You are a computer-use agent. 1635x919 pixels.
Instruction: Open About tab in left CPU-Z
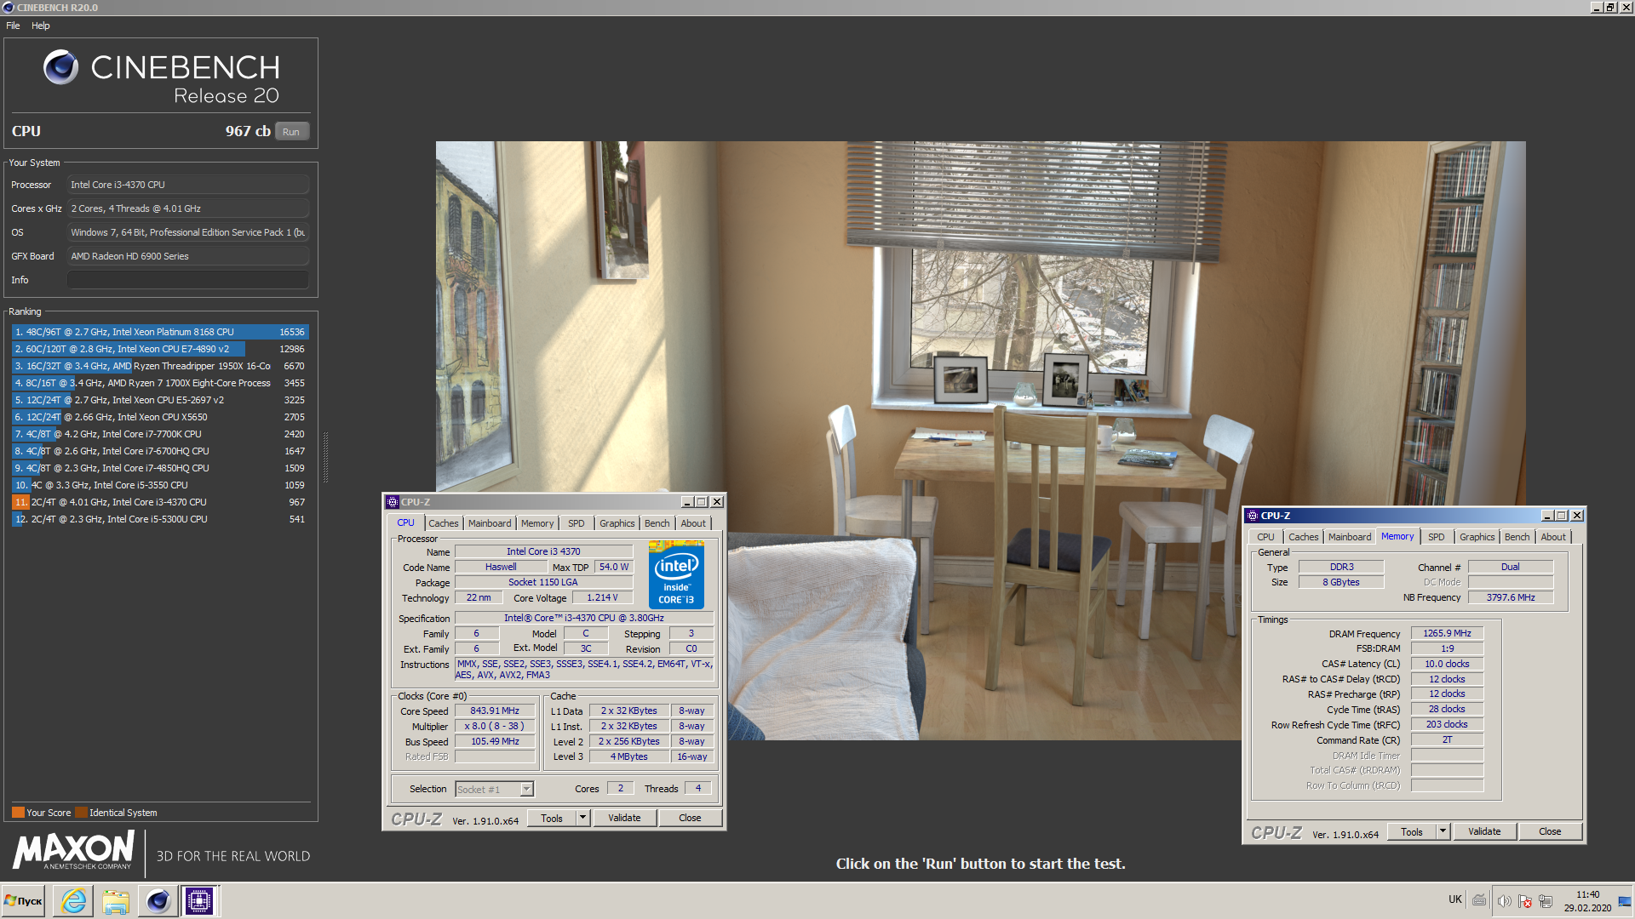(x=693, y=523)
